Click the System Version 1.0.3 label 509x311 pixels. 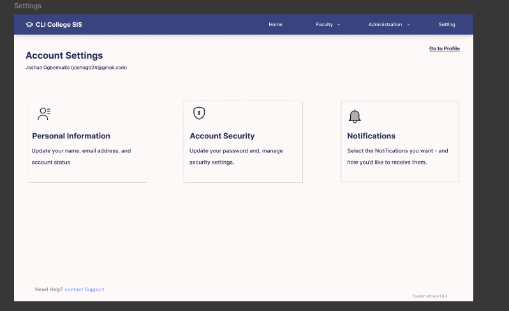(430, 296)
